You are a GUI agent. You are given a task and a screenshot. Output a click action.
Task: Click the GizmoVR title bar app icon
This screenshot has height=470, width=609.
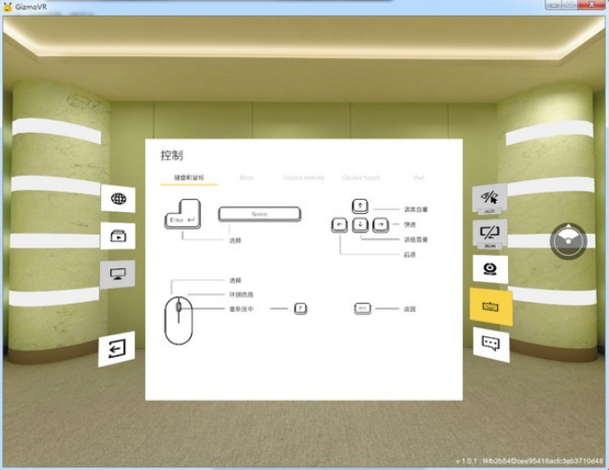[7, 7]
